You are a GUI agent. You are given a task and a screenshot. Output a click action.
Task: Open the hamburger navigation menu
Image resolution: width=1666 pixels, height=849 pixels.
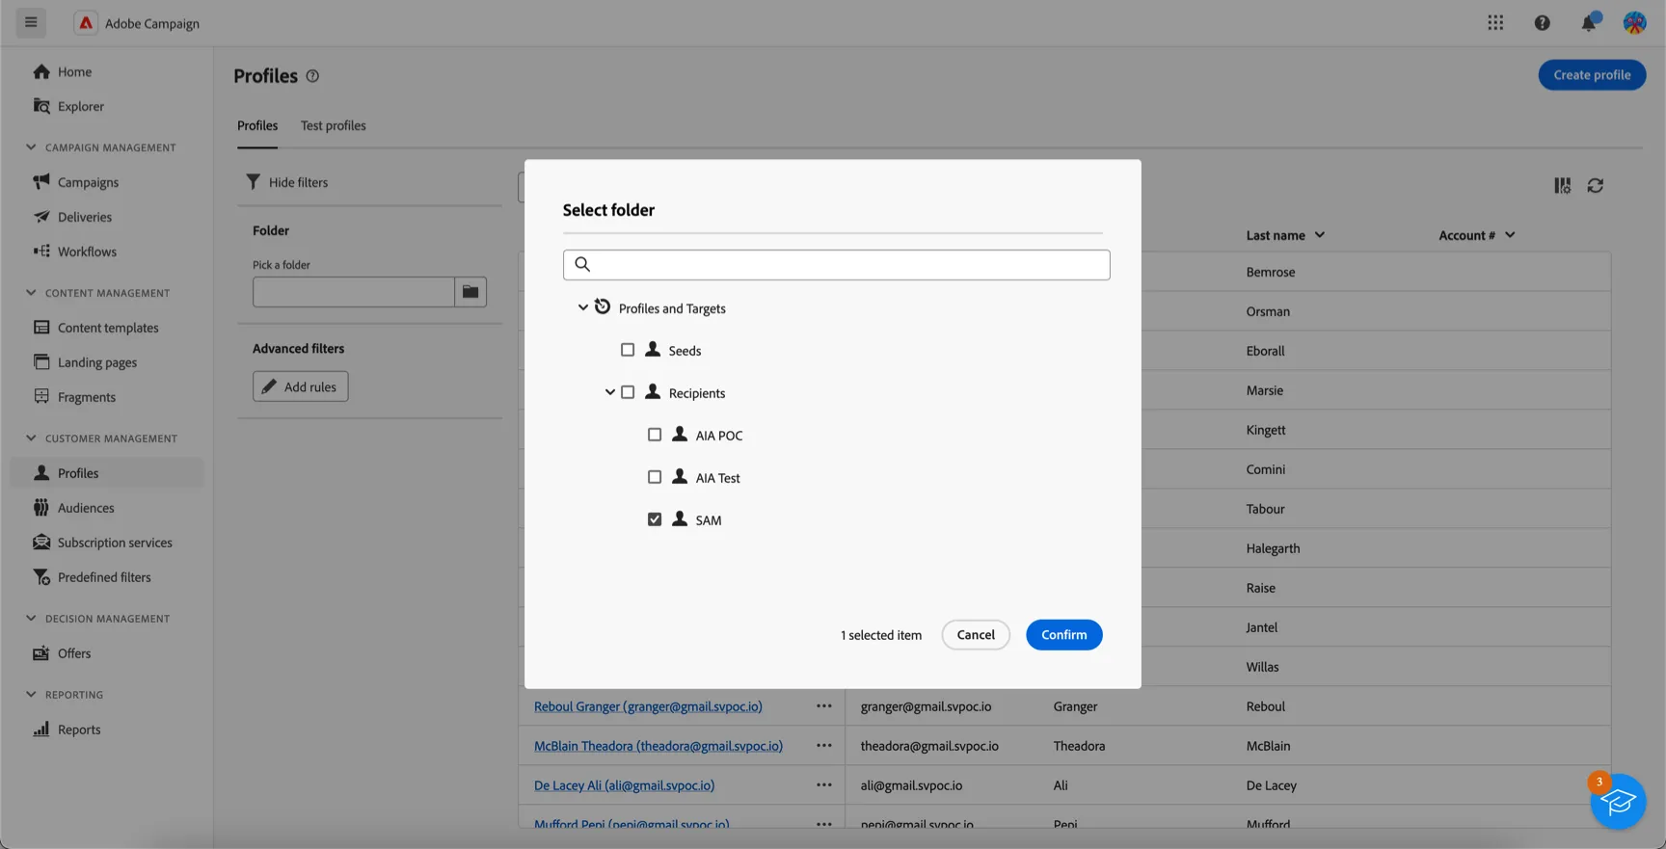click(31, 22)
